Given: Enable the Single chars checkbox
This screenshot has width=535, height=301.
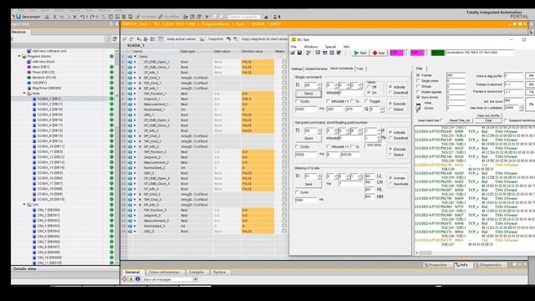Looking at the screenshot, I should point(418,81).
